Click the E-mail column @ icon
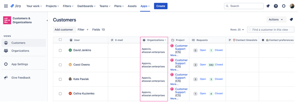Screen dimensions: 298x111 click(112, 40)
